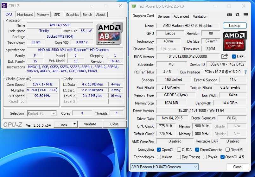Click the CPU-Z title bar icon

point(4,6)
